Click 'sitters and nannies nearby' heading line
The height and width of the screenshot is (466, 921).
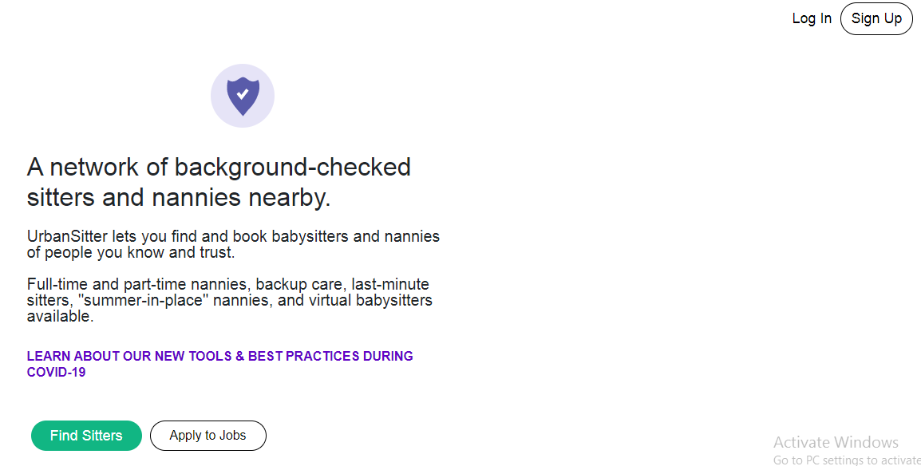pos(179,198)
